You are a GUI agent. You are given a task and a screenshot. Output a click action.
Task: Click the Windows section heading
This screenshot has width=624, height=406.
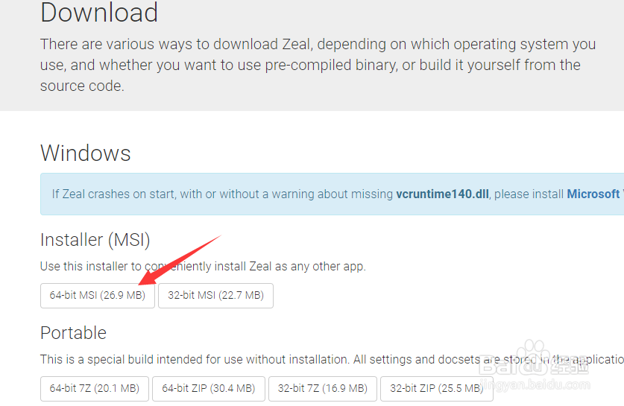86,153
